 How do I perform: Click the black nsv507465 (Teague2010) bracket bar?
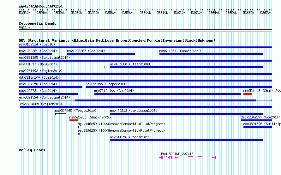point(61,114)
